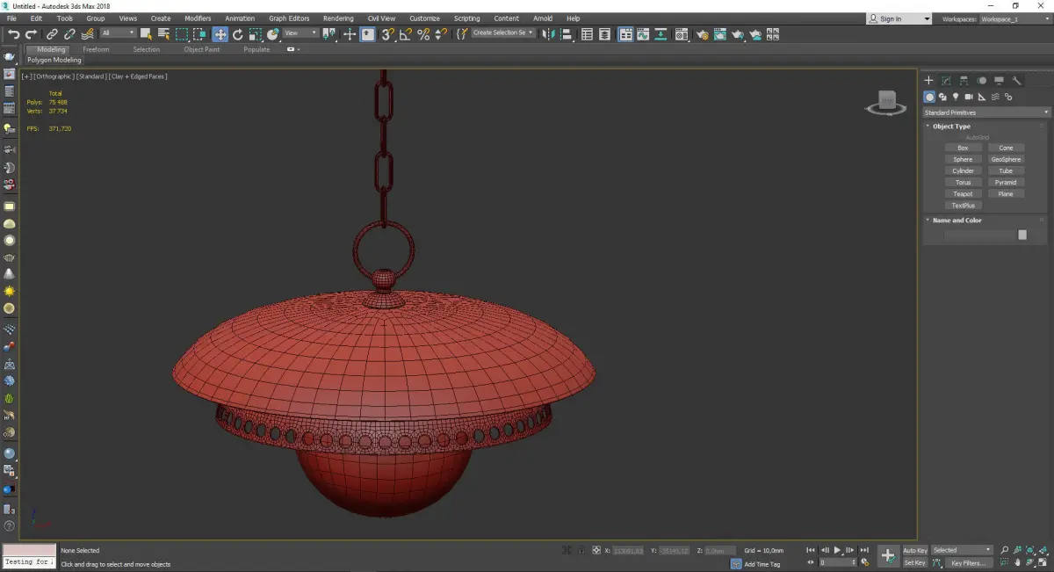Activate the Select and Scale tool

click(x=255, y=34)
